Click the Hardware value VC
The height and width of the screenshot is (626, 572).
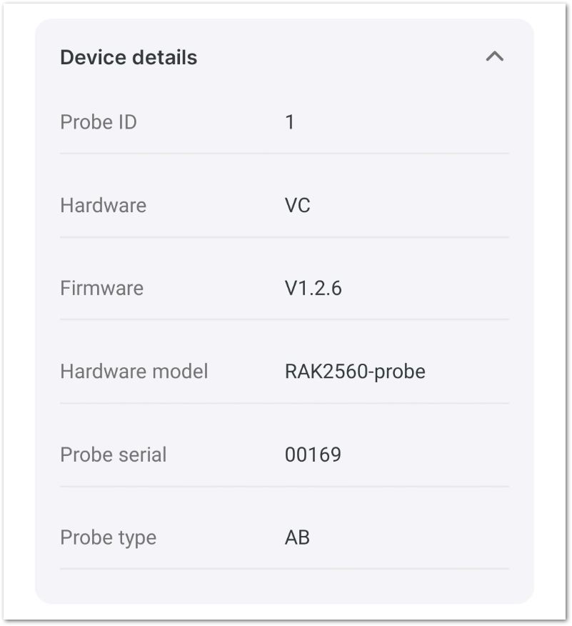coord(298,205)
